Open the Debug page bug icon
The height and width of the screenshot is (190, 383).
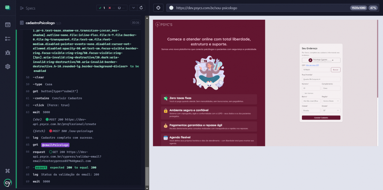click(x=8, y=53)
